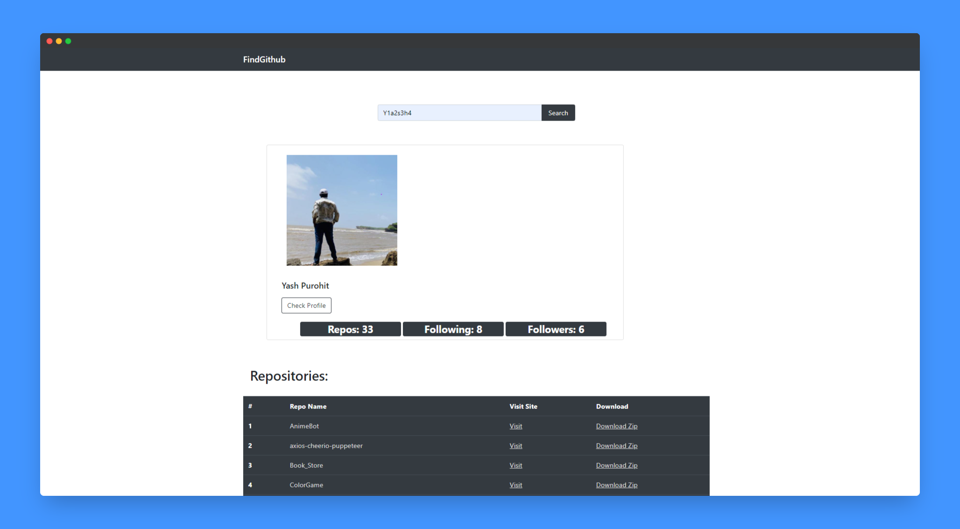The height and width of the screenshot is (529, 960).
Task: Open the Visit link for ColorGame
Action: [x=515, y=485]
